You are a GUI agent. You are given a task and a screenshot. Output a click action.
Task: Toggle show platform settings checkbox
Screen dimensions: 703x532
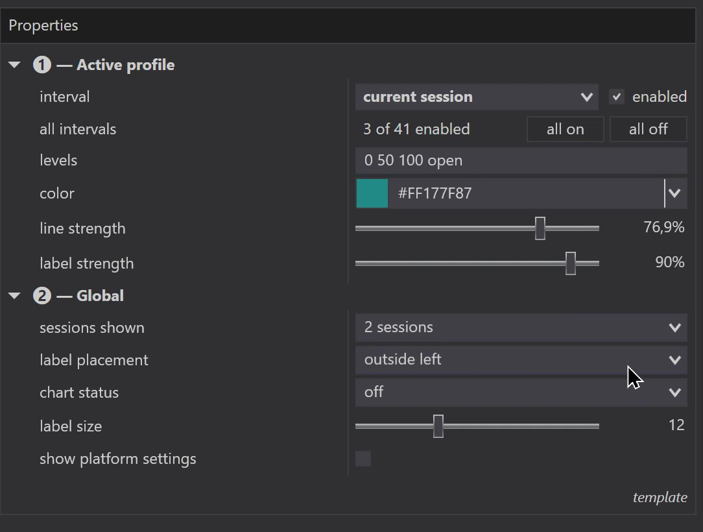point(363,459)
